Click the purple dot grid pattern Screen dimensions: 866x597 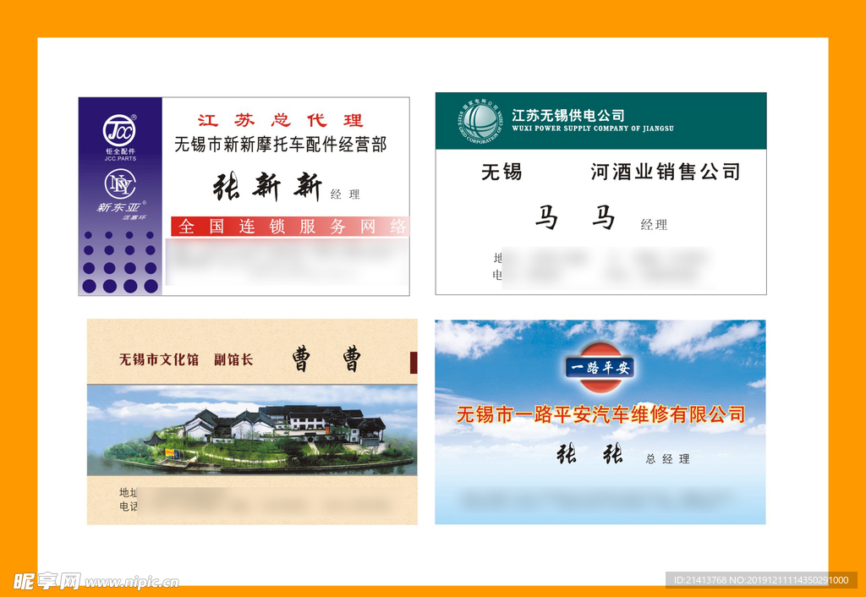point(119,261)
